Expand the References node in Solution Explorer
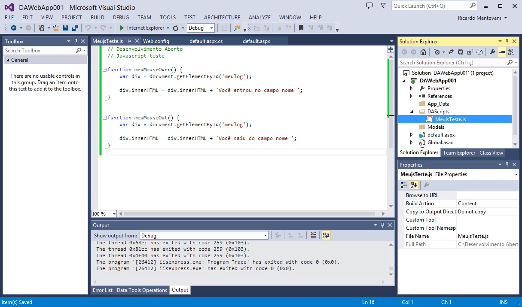 [x=411, y=96]
